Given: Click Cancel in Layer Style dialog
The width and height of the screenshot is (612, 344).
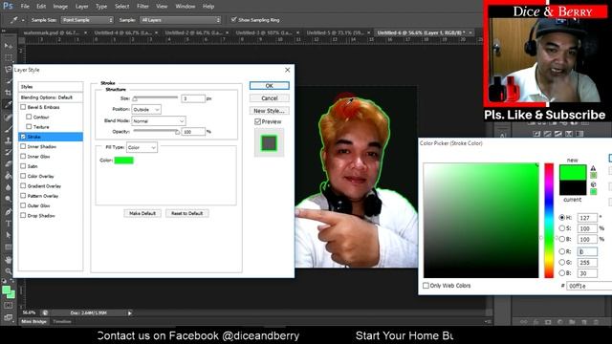Looking at the screenshot, I should (270, 97).
